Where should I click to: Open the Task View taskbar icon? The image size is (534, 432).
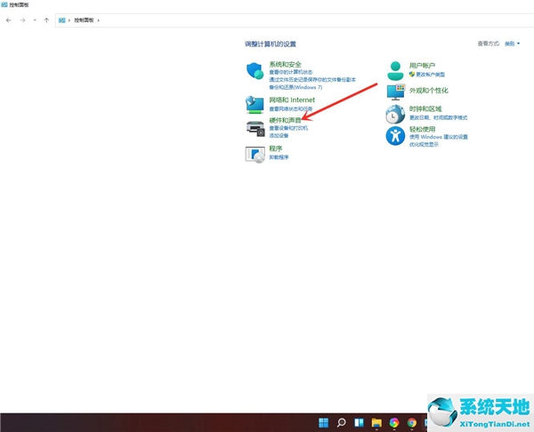359,422
